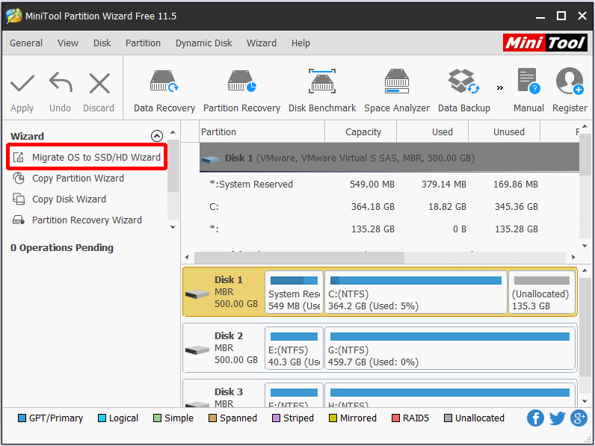The height and width of the screenshot is (446, 595).
Task: Open the Disk menu
Action: coord(102,43)
